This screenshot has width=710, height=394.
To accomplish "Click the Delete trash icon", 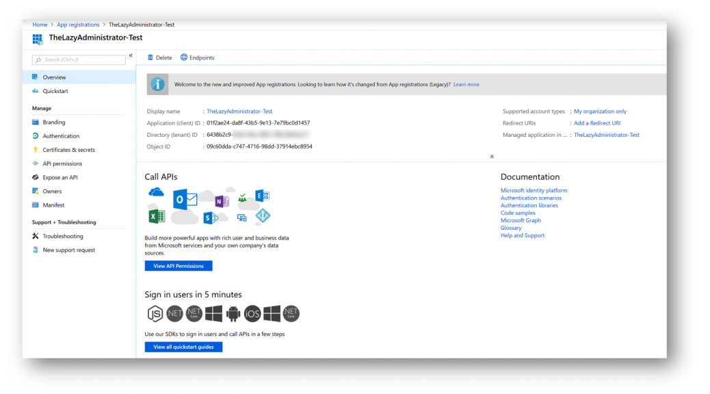I will (150, 57).
